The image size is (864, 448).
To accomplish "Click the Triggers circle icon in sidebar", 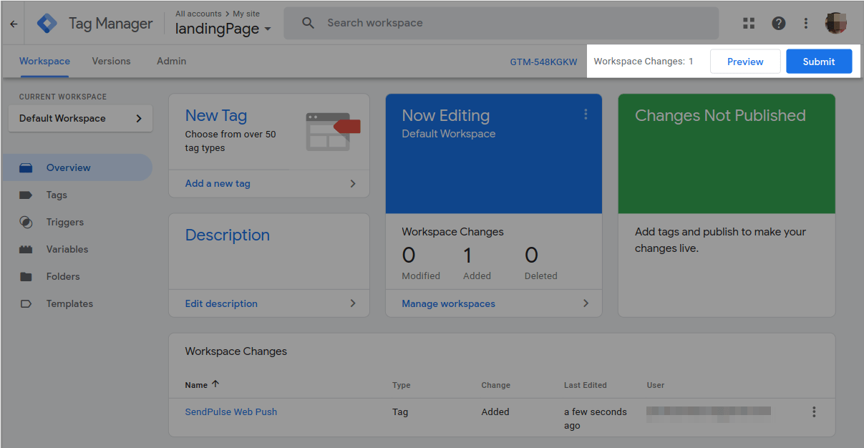I will tap(26, 223).
